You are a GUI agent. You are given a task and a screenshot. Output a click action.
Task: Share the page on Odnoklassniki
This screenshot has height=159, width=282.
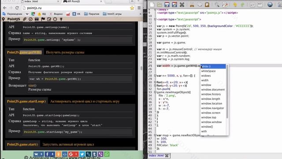(x=59, y=154)
